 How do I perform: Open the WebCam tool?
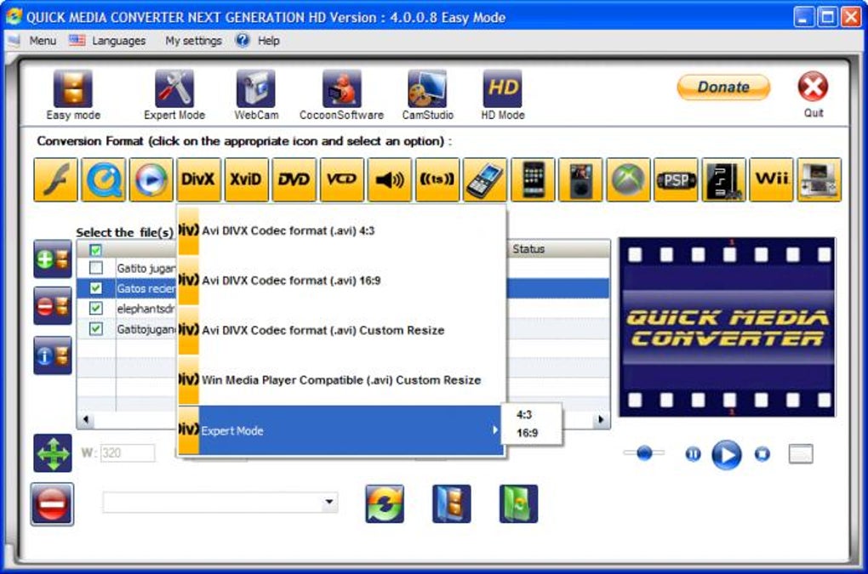click(256, 95)
